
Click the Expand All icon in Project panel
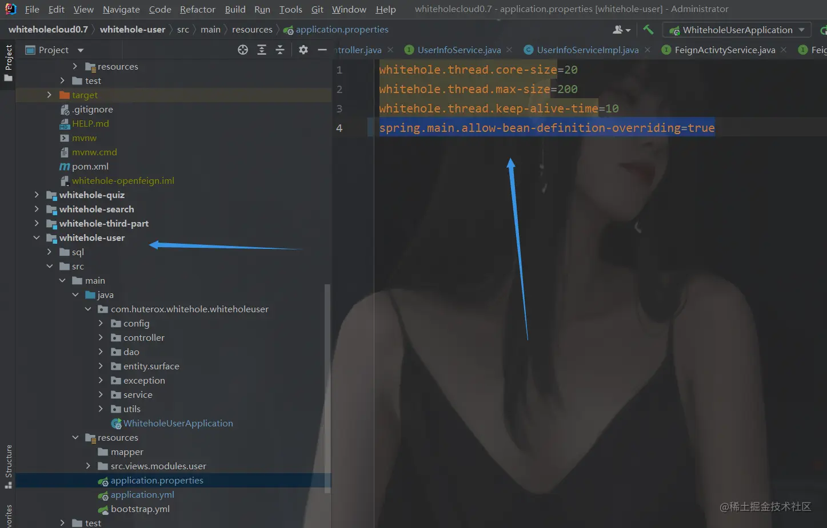click(262, 50)
